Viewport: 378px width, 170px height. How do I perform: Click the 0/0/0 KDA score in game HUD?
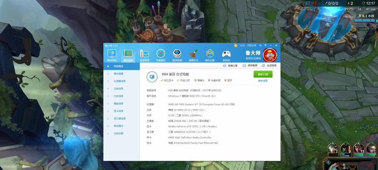pyautogui.click(x=334, y=3)
